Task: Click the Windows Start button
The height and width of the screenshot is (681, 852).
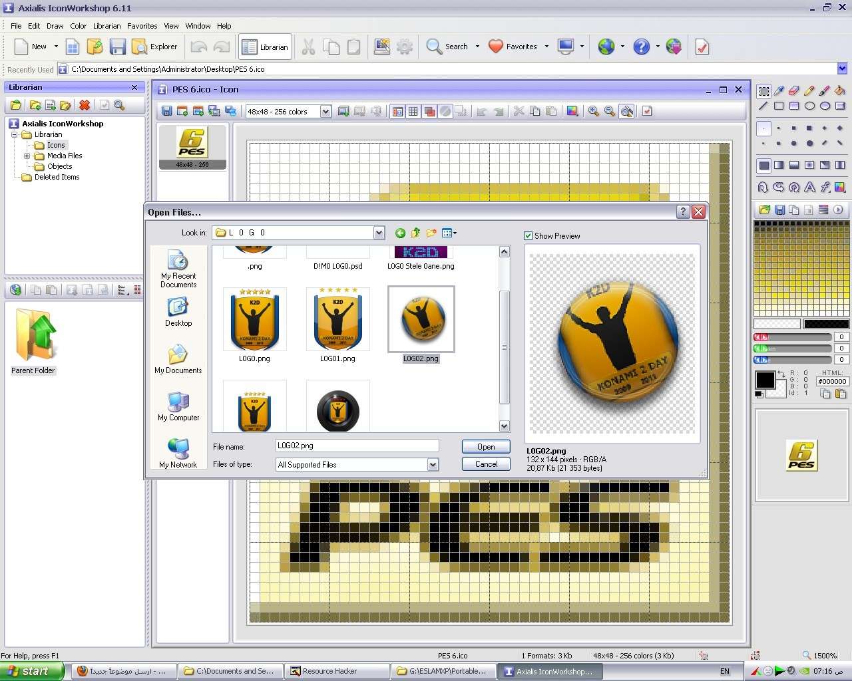Action: click(x=32, y=671)
